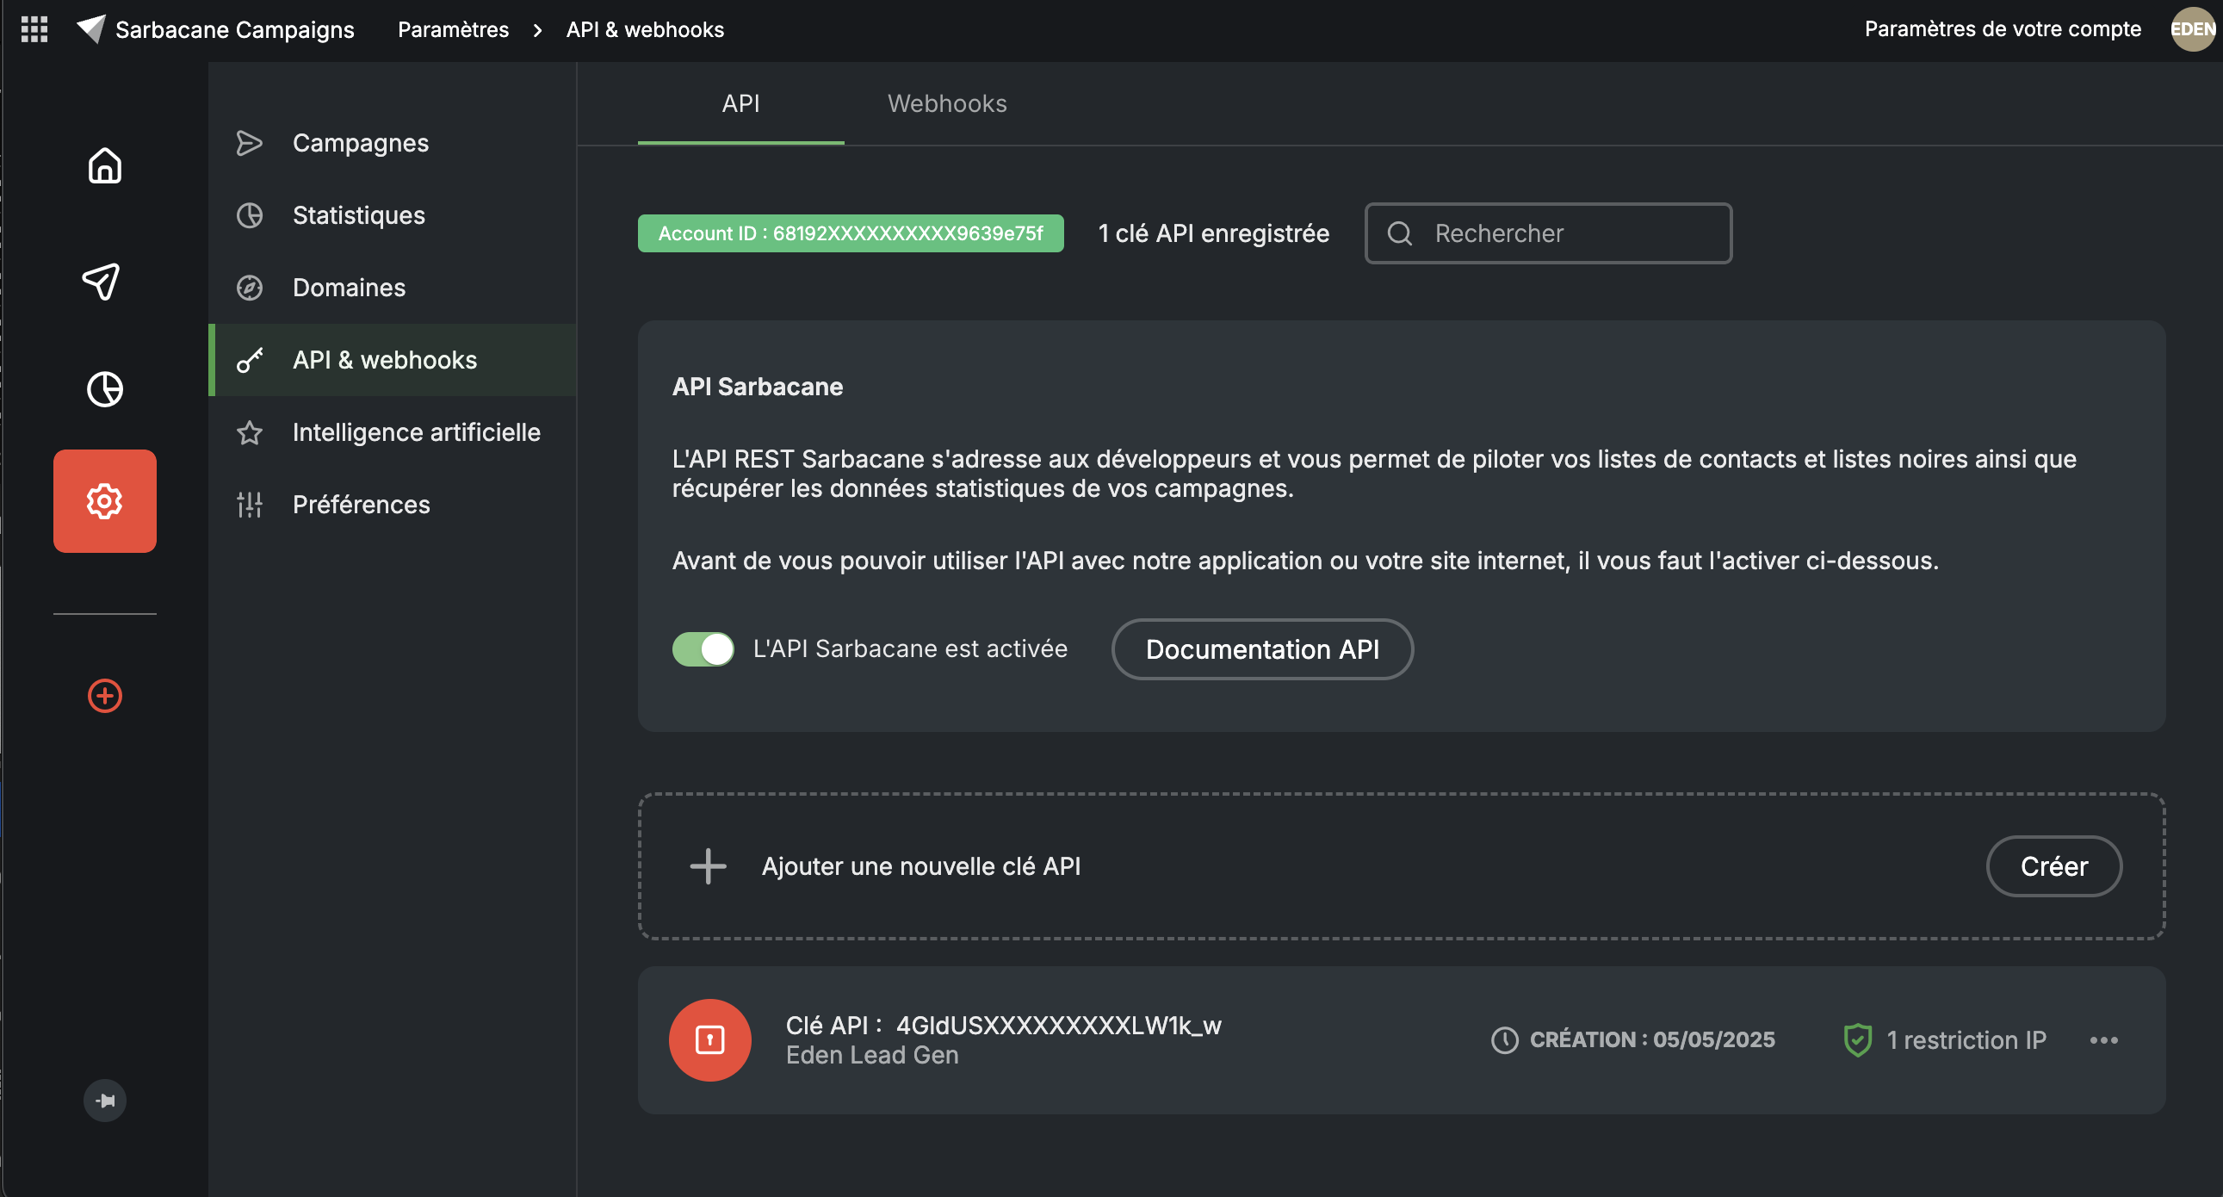Screen dimensions: 2223x1197
Task: Click the Statistiques pie icon
Action: tap(250, 215)
